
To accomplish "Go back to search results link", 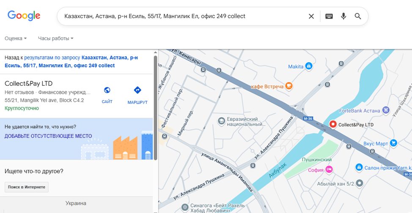I will tap(71, 61).
